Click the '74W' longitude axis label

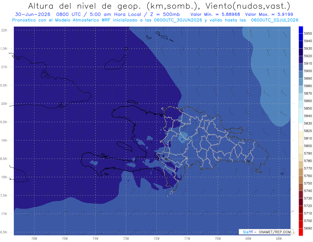(95, 239)
